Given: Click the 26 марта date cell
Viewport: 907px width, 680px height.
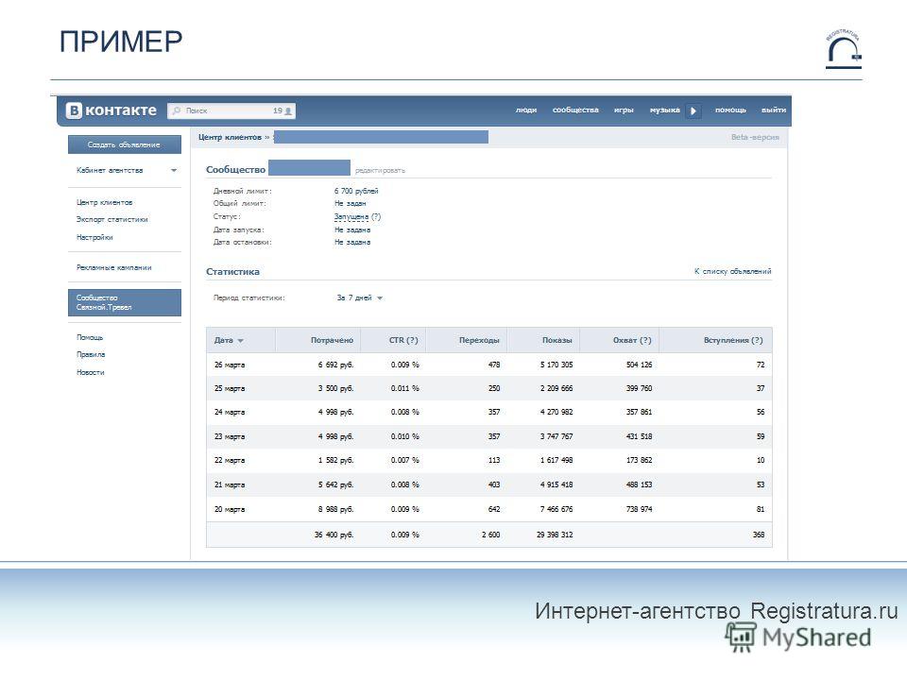Looking at the screenshot, I should pyautogui.click(x=230, y=365).
